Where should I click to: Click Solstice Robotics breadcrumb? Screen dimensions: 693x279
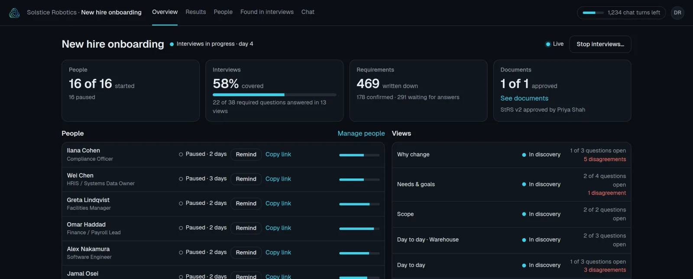coord(52,13)
